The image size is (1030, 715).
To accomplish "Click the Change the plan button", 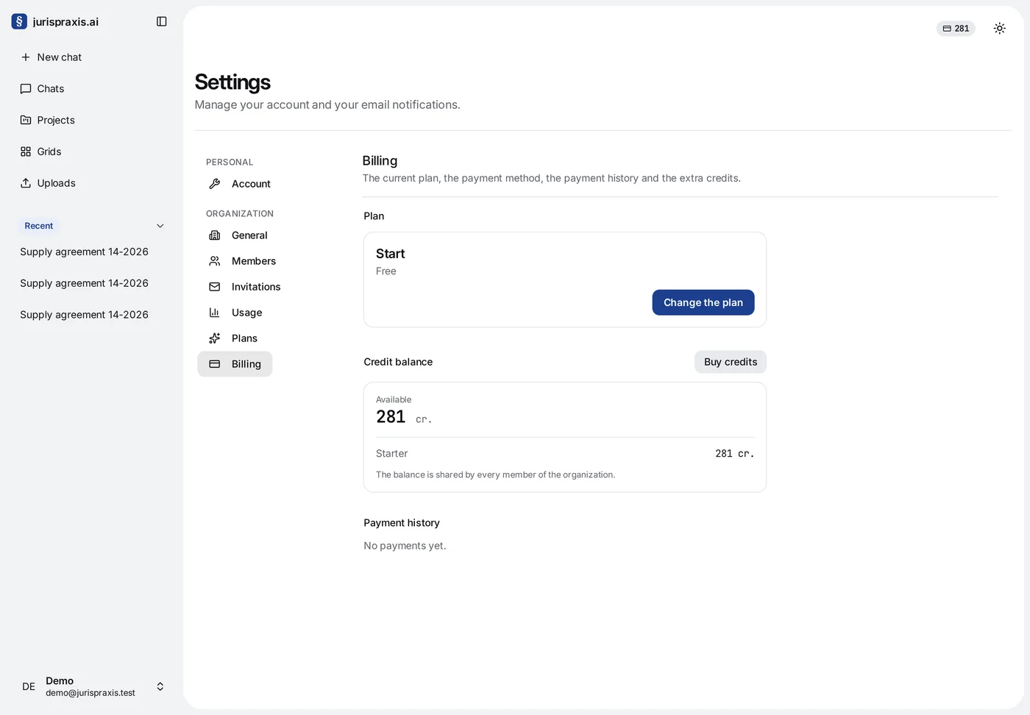I will (703, 302).
